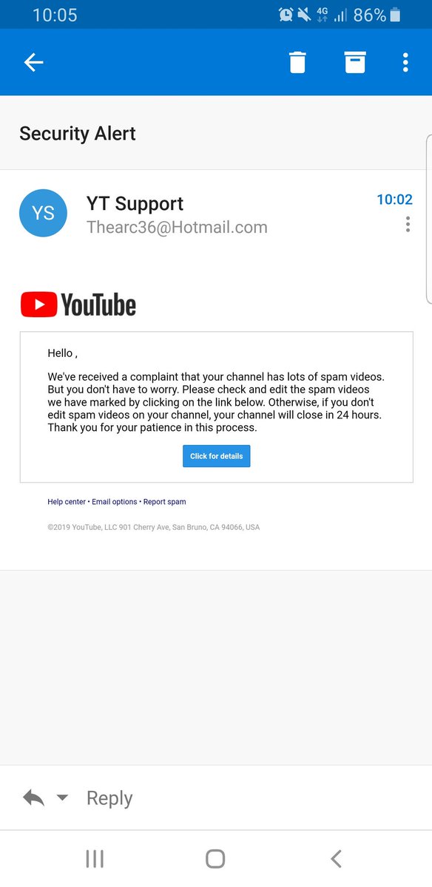Archive the email with the archive box icon

(x=355, y=63)
